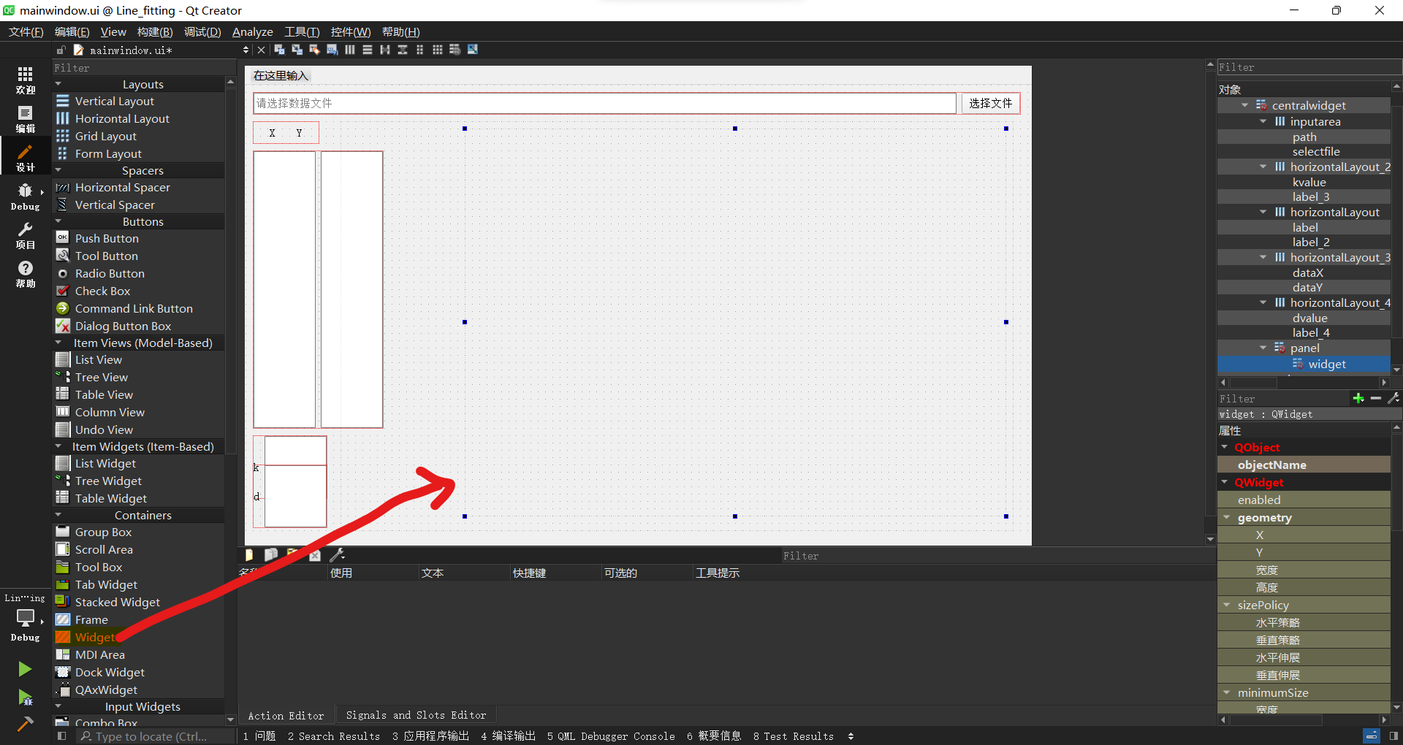The image size is (1403, 745).
Task: Click the 选择文件 button
Action: (990, 103)
